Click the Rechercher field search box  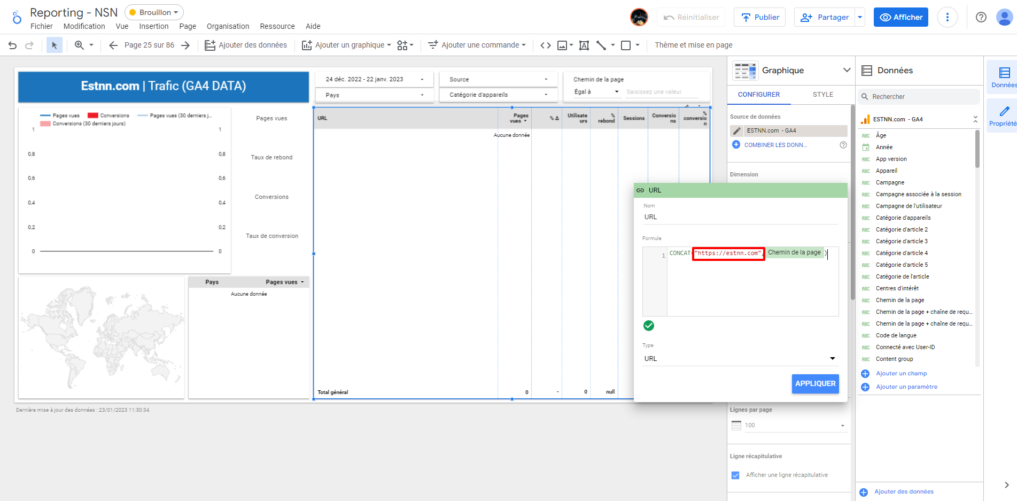pos(919,97)
